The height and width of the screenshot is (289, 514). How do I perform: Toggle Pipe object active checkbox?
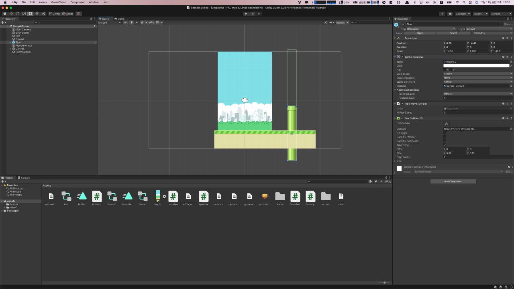(404, 24)
